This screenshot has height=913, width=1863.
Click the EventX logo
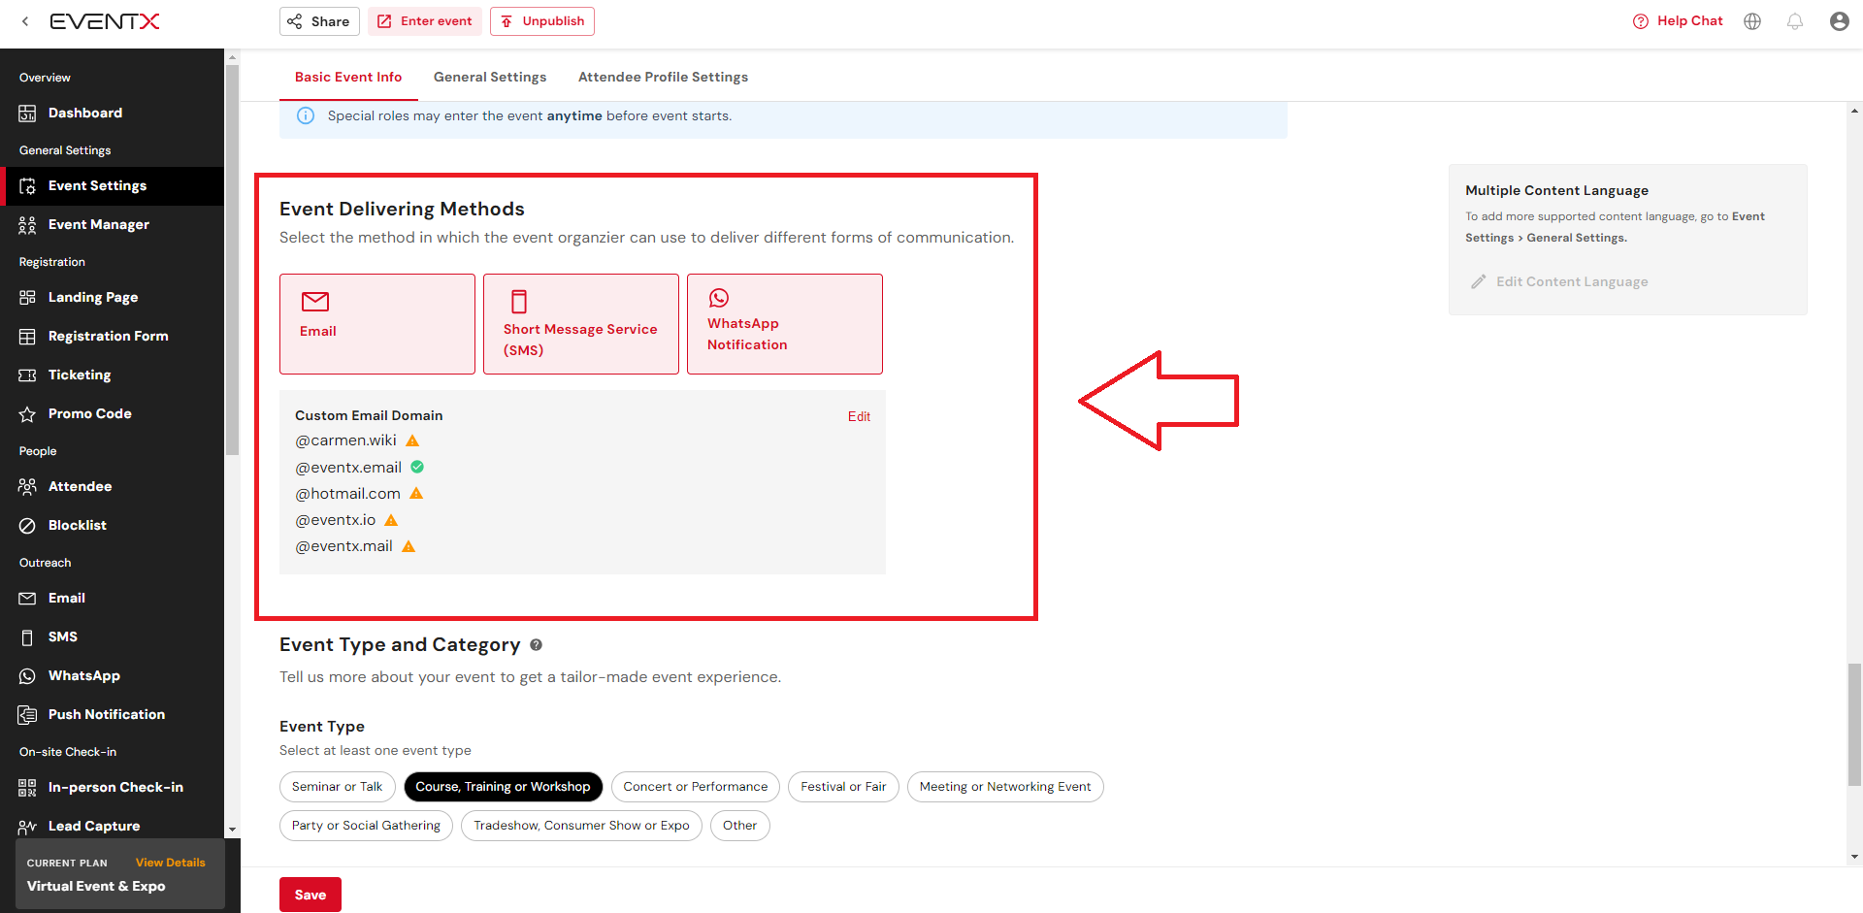(x=105, y=21)
